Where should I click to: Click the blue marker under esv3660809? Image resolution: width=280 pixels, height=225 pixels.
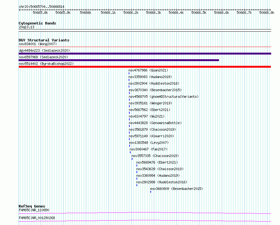(151, 192)
